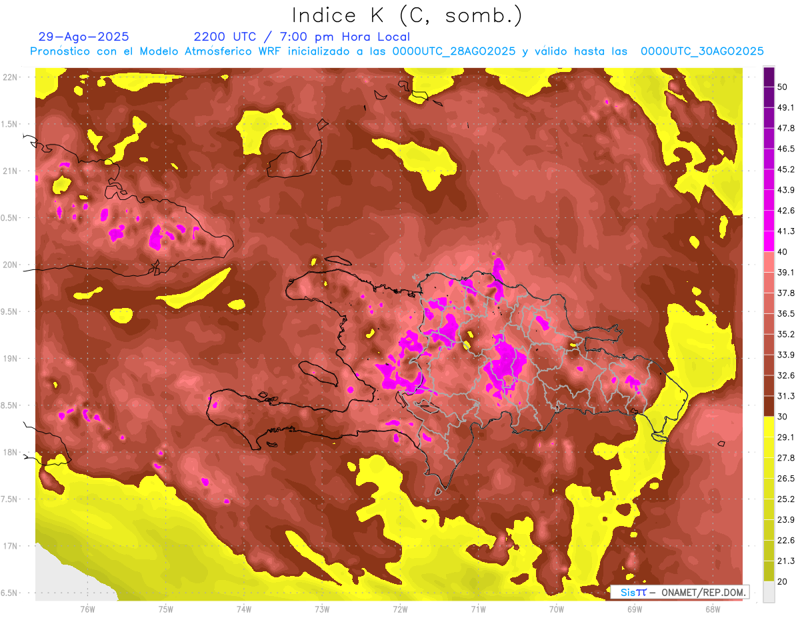Click the colorbar value '40'
This screenshot has width=800, height=618.
coord(783,251)
